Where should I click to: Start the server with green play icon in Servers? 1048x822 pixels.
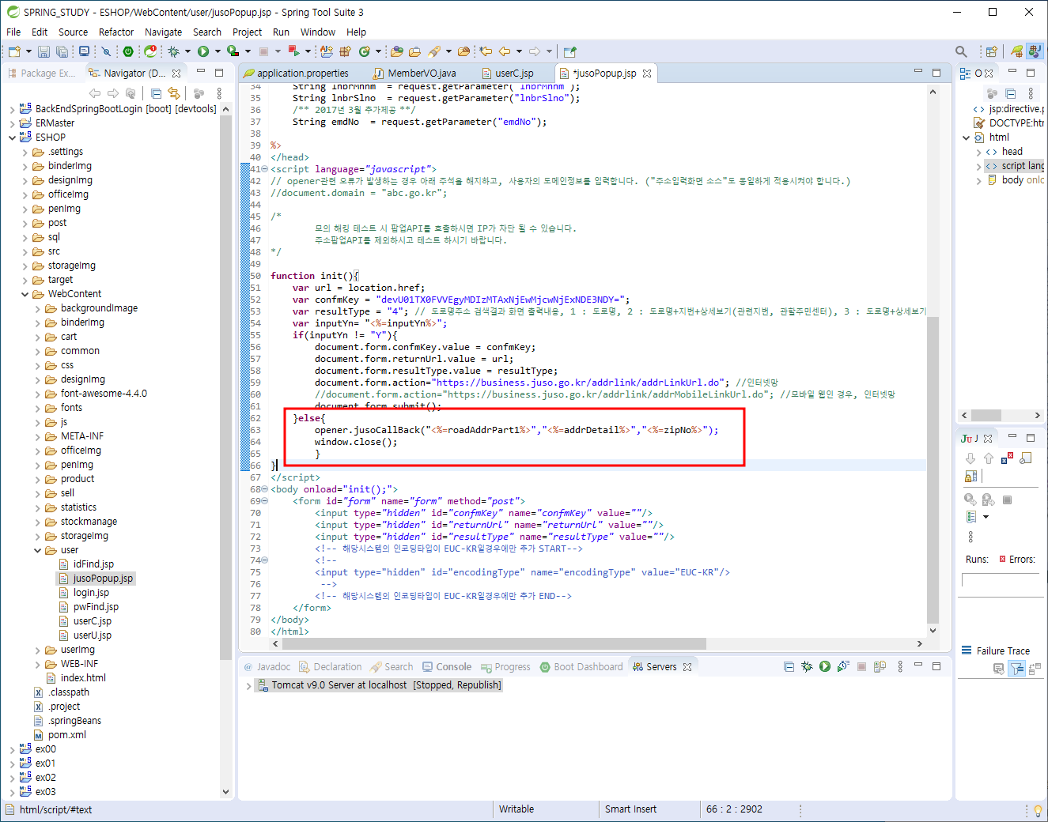pos(825,666)
